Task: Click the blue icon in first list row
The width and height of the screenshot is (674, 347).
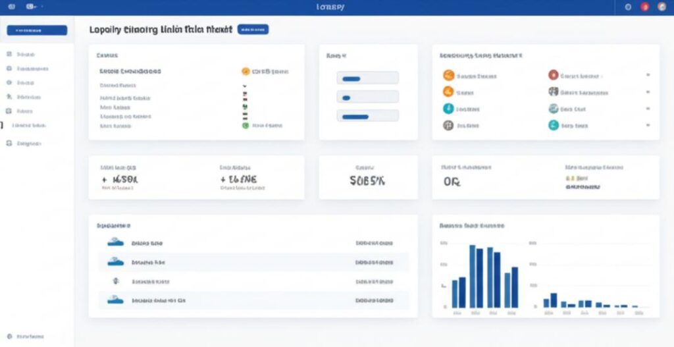Action: [115, 242]
